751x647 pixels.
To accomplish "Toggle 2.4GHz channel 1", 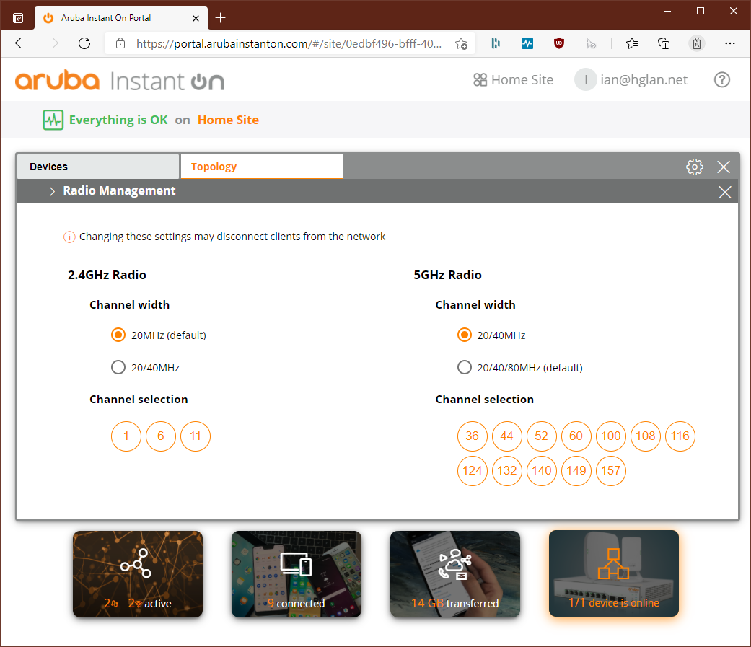I will click(126, 436).
